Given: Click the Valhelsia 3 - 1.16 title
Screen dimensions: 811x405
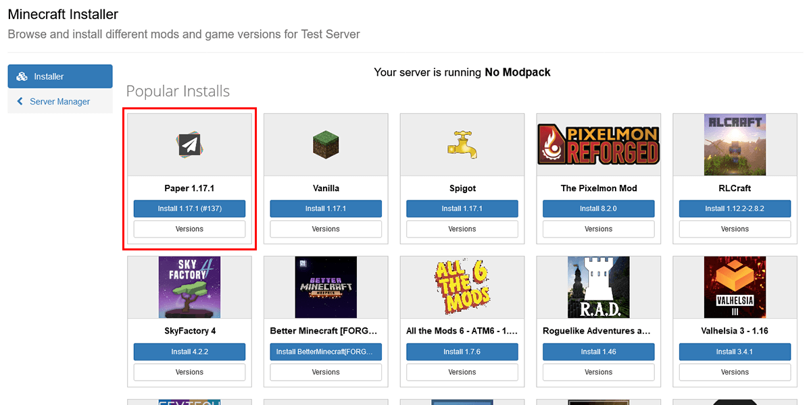Looking at the screenshot, I should [x=735, y=331].
